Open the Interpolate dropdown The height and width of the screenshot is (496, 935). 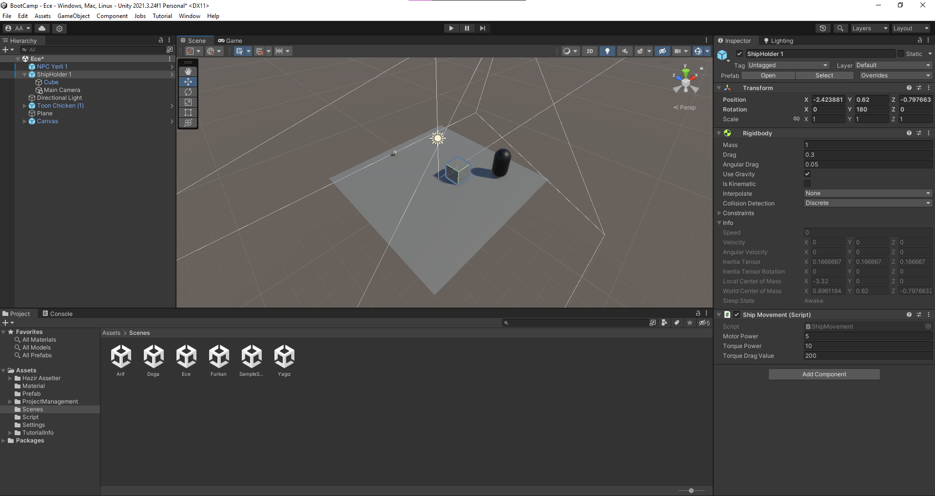(x=868, y=193)
